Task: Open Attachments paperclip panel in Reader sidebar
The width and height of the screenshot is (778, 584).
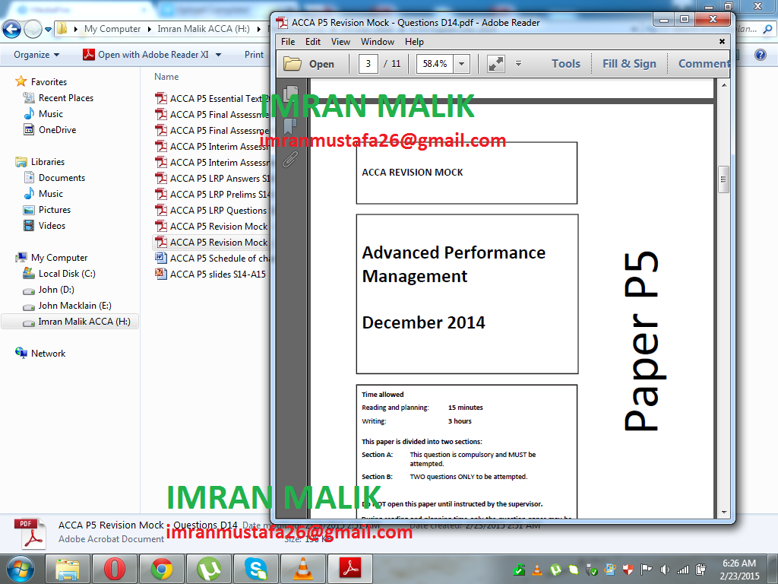Action: click(x=290, y=160)
